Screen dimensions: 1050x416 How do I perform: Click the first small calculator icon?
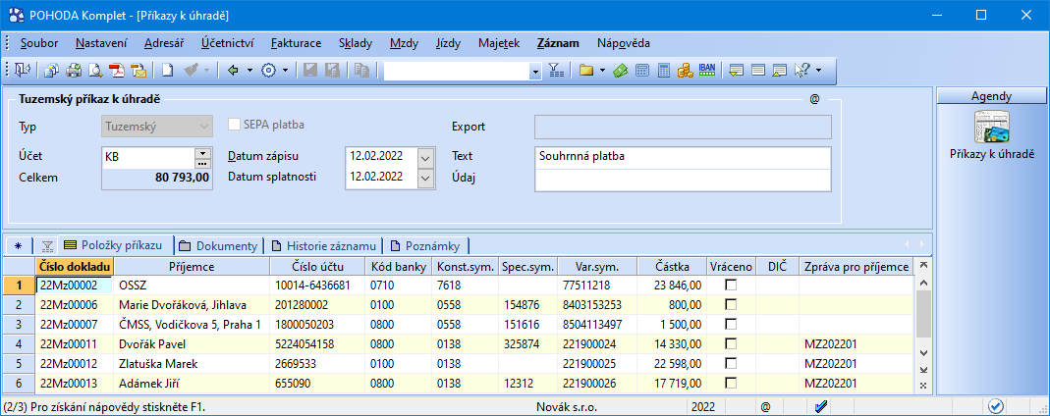pyautogui.click(x=641, y=71)
